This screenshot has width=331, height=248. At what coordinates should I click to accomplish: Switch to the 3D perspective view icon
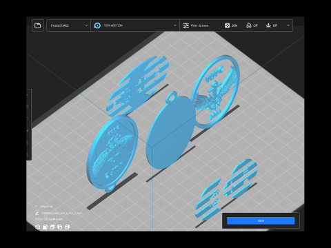(37, 227)
